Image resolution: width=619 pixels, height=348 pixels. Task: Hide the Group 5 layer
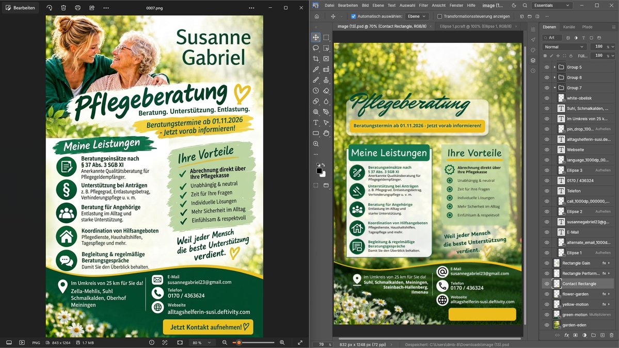click(x=547, y=68)
